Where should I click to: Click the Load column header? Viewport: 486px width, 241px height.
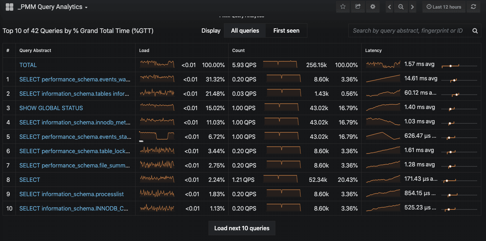[144, 51]
